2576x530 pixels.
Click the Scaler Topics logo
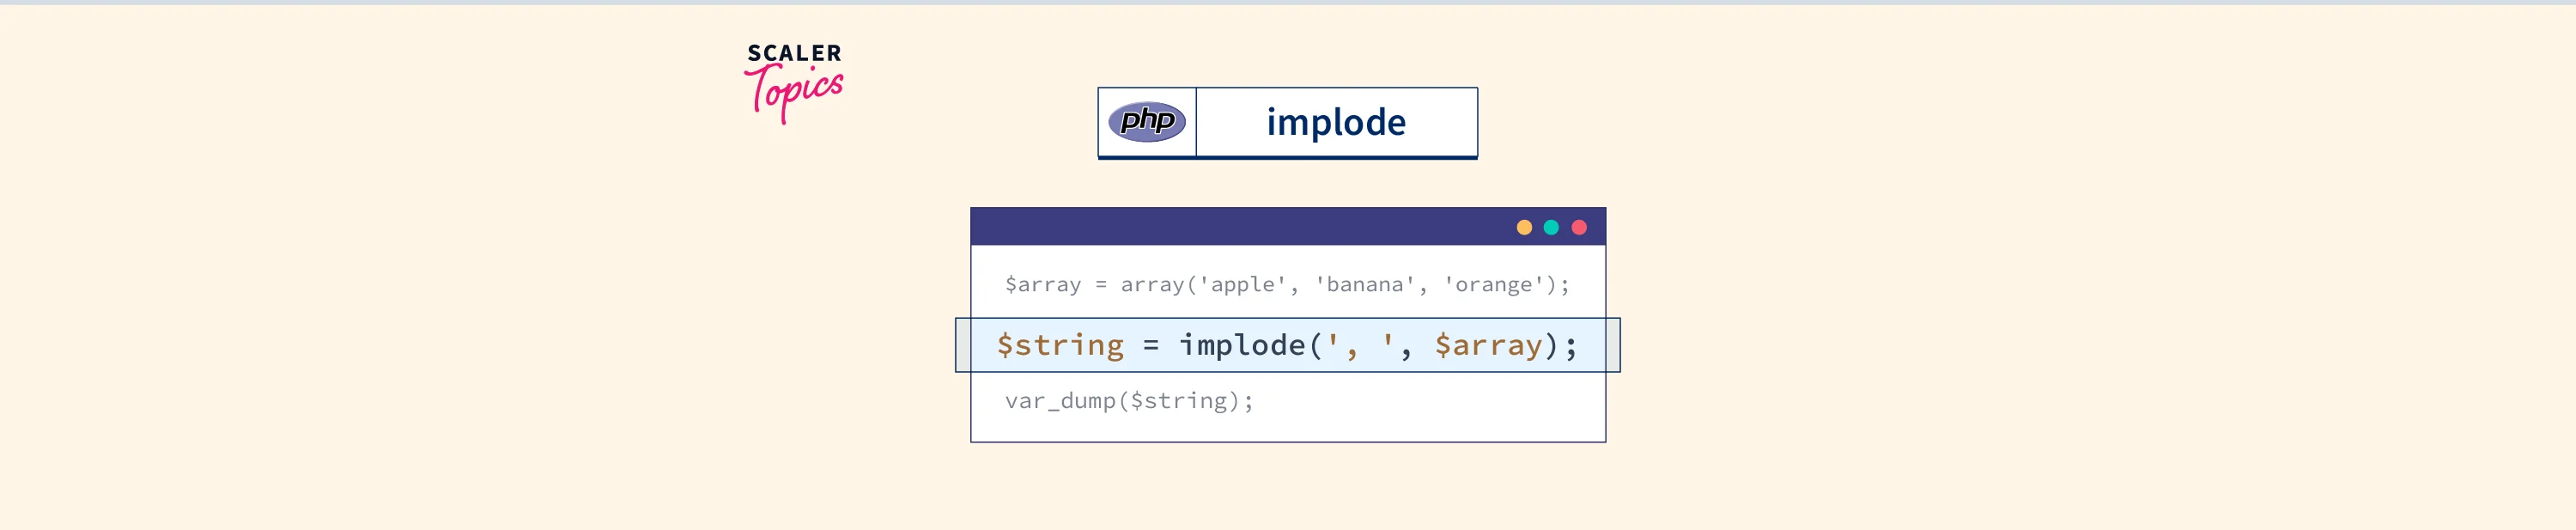coord(794,82)
